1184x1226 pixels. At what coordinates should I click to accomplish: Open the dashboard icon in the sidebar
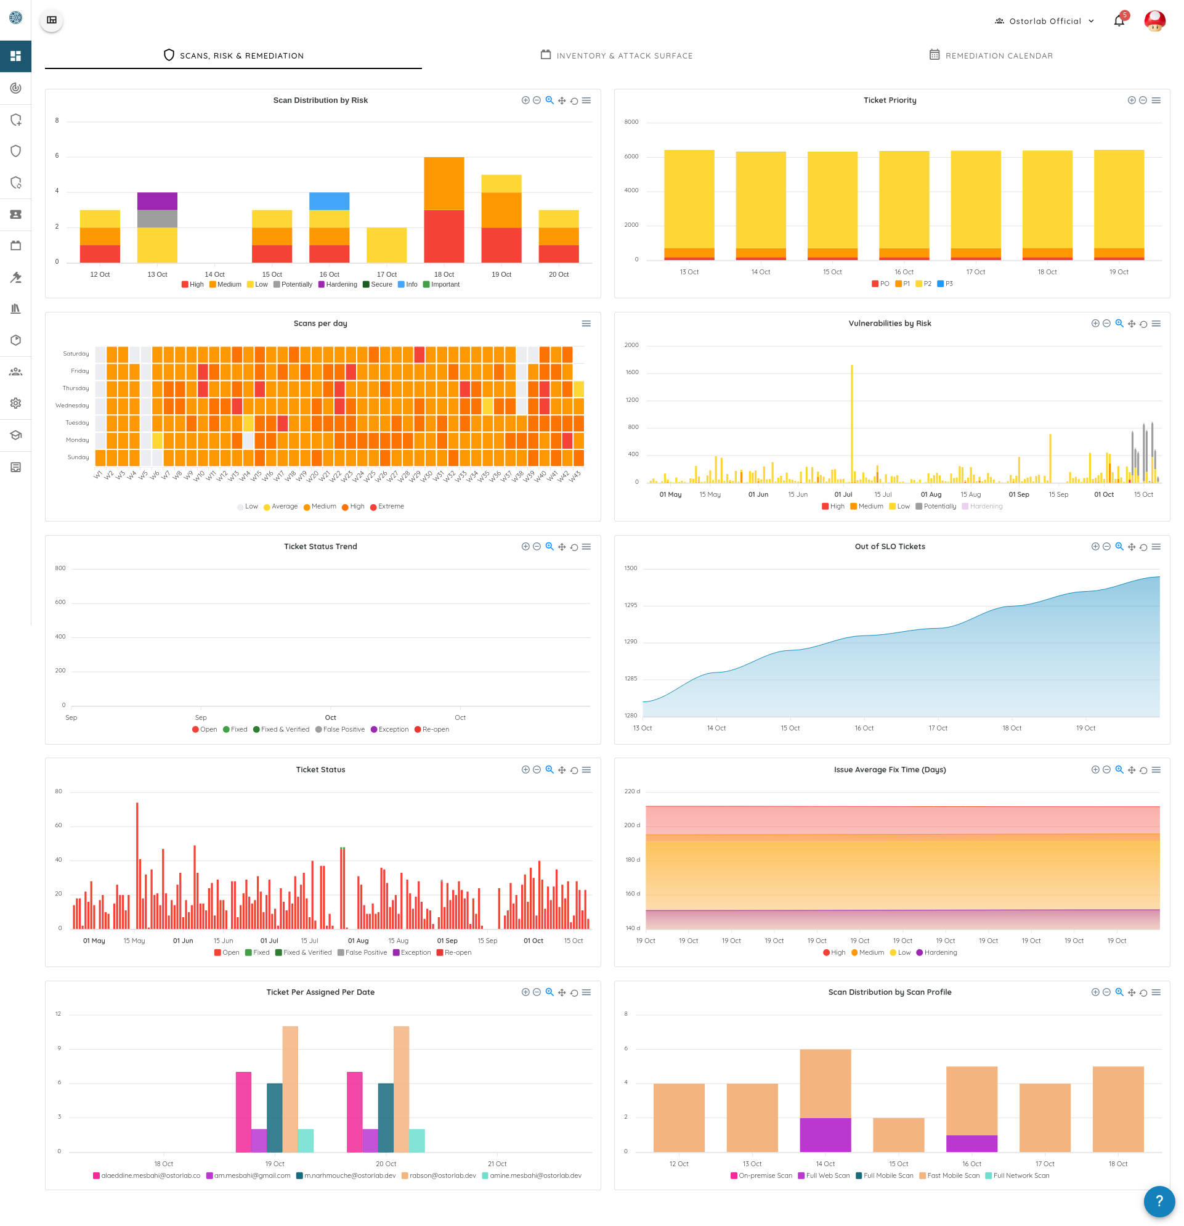(x=15, y=55)
